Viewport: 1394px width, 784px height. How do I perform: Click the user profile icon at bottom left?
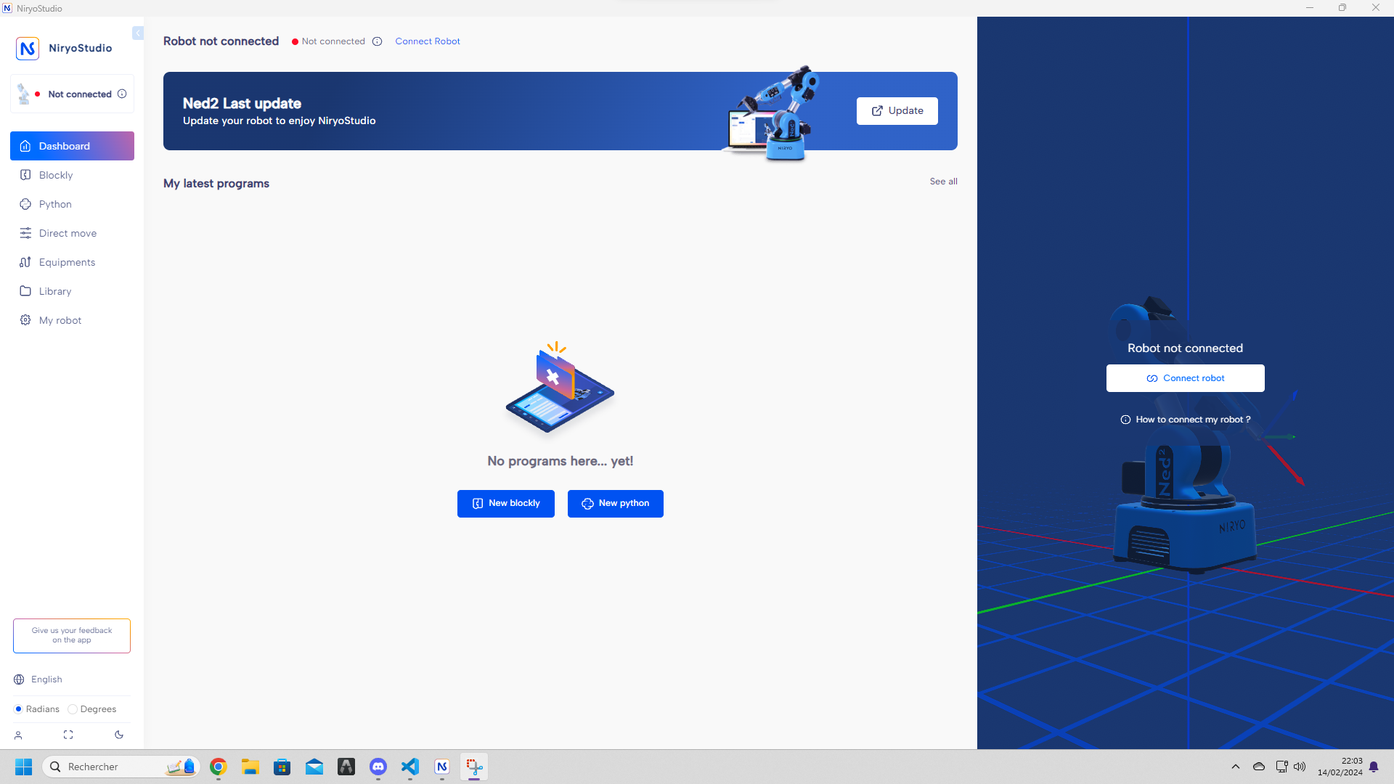18,735
